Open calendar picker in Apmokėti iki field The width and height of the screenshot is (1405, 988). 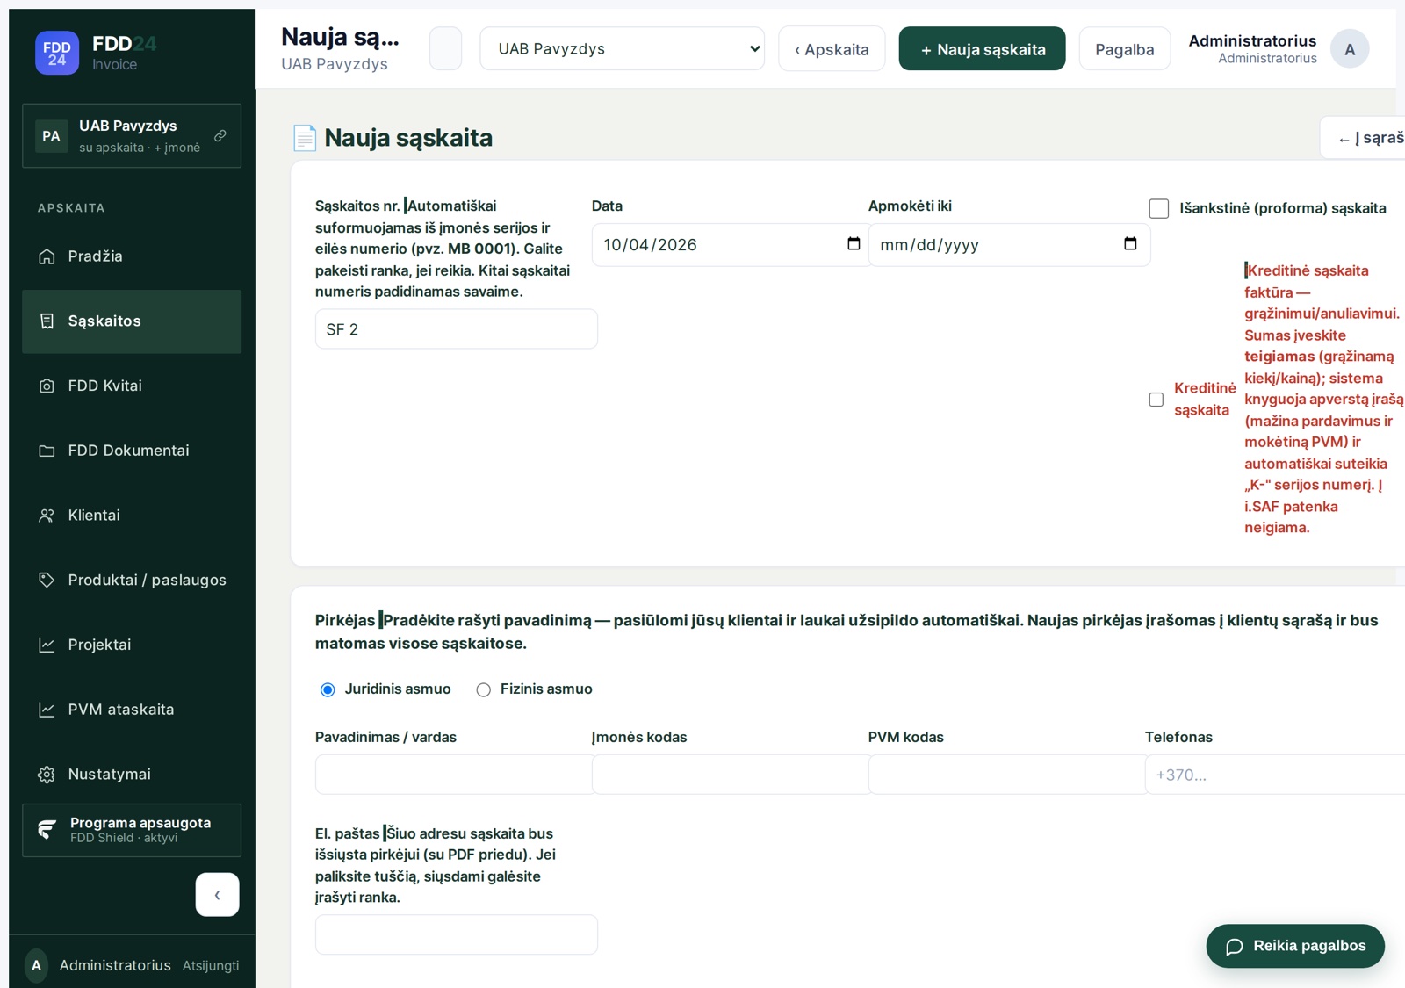pyautogui.click(x=1130, y=244)
